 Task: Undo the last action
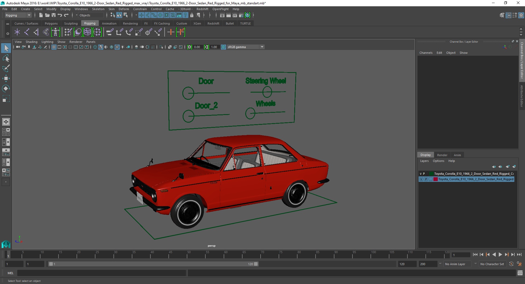coord(60,15)
